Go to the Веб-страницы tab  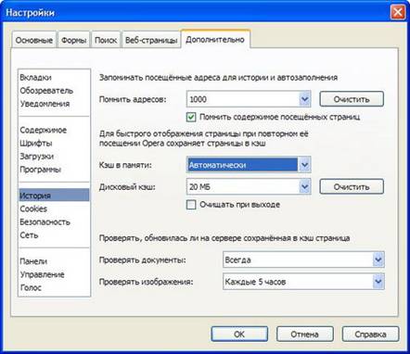(x=151, y=40)
